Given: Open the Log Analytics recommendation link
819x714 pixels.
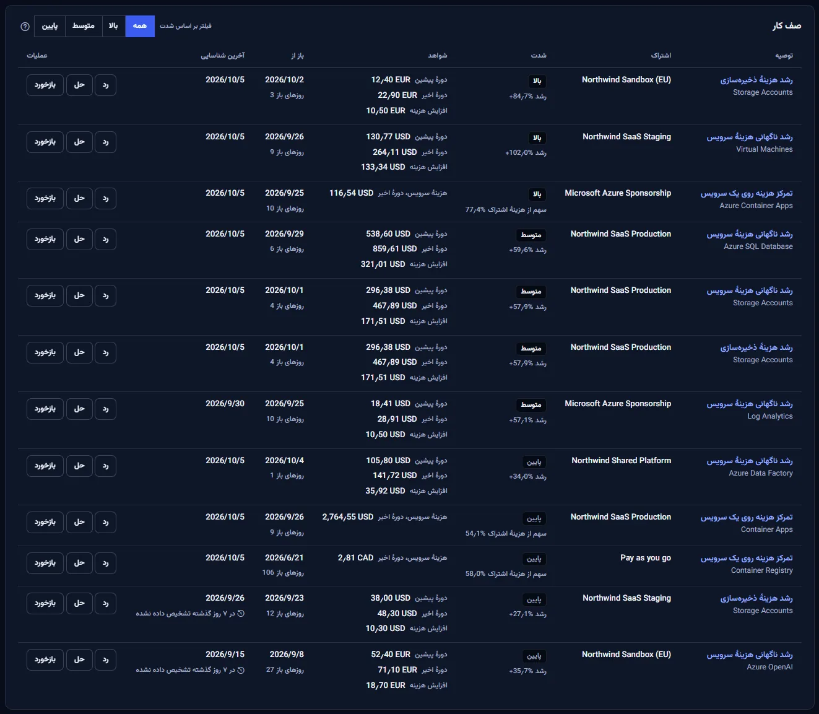Looking at the screenshot, I should tap(750, 404).
